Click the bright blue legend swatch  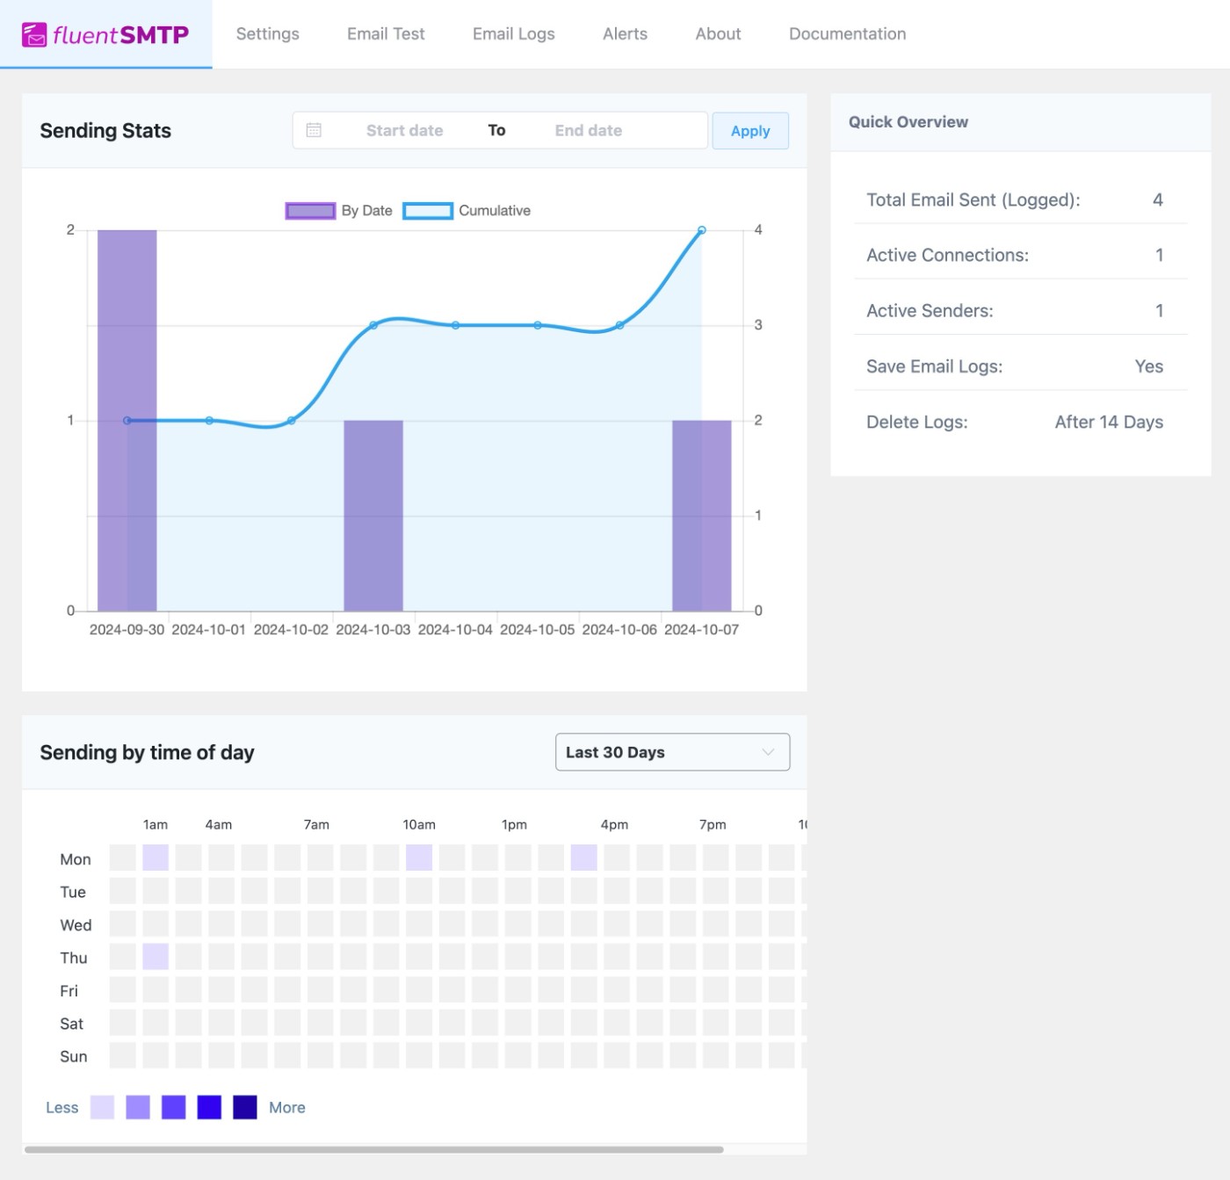pos(209,1107)
